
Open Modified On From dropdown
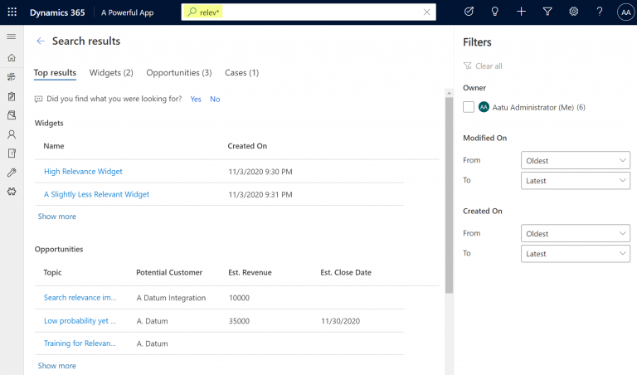coord(576,160)
